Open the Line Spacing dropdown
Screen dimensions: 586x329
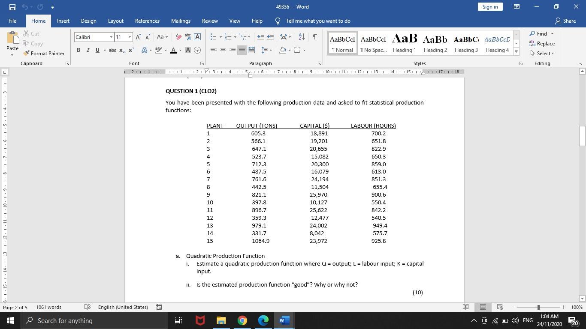(x=266, y=51)
